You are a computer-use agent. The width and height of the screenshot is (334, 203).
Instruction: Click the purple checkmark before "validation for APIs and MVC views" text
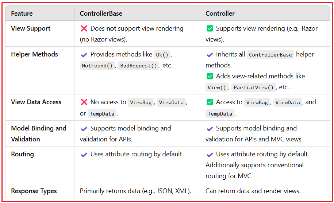pos(210,129)
